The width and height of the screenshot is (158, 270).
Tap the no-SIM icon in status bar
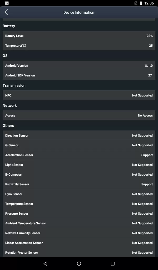pos(136,3)
